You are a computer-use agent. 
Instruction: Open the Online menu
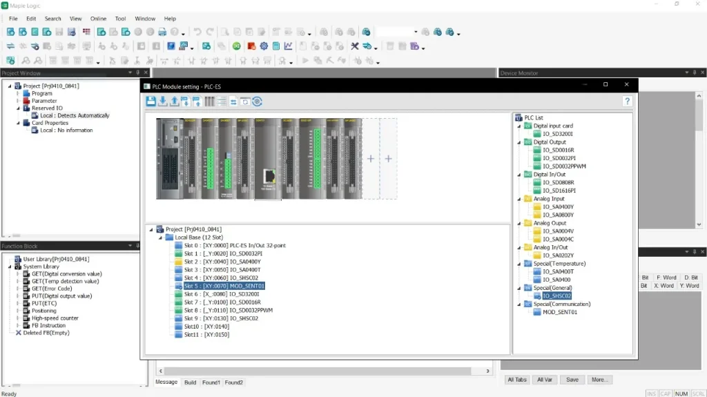click(x=98, y=19)
